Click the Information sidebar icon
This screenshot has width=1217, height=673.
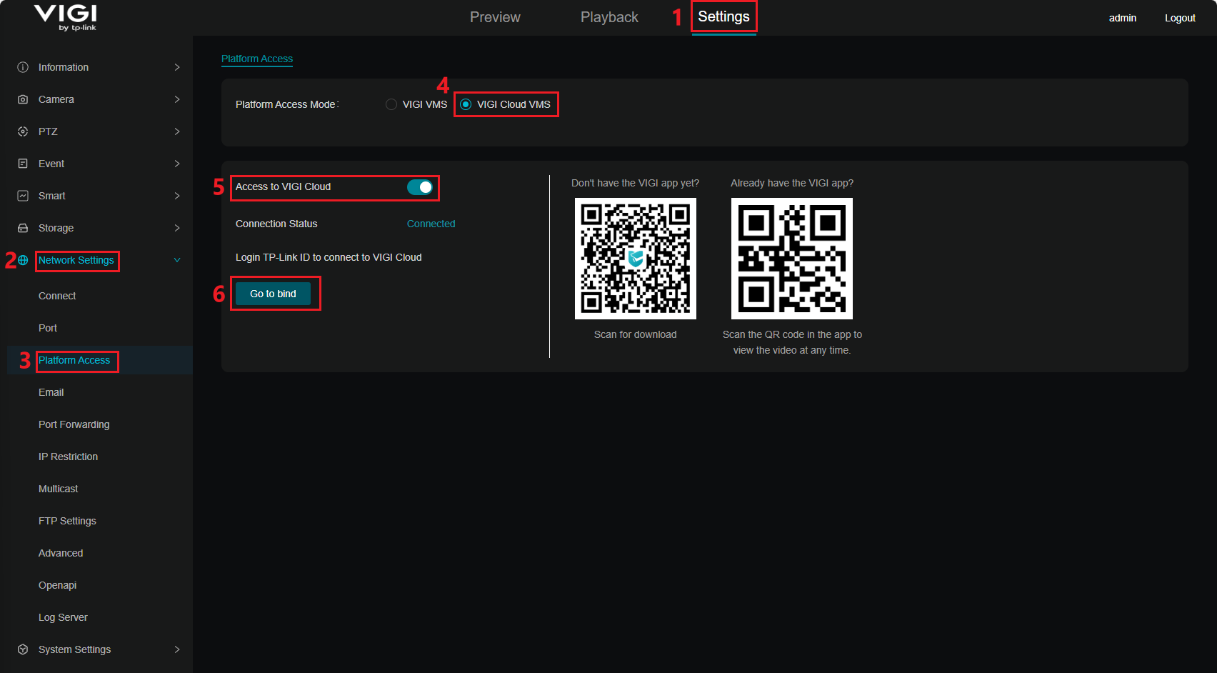[23, 67]
